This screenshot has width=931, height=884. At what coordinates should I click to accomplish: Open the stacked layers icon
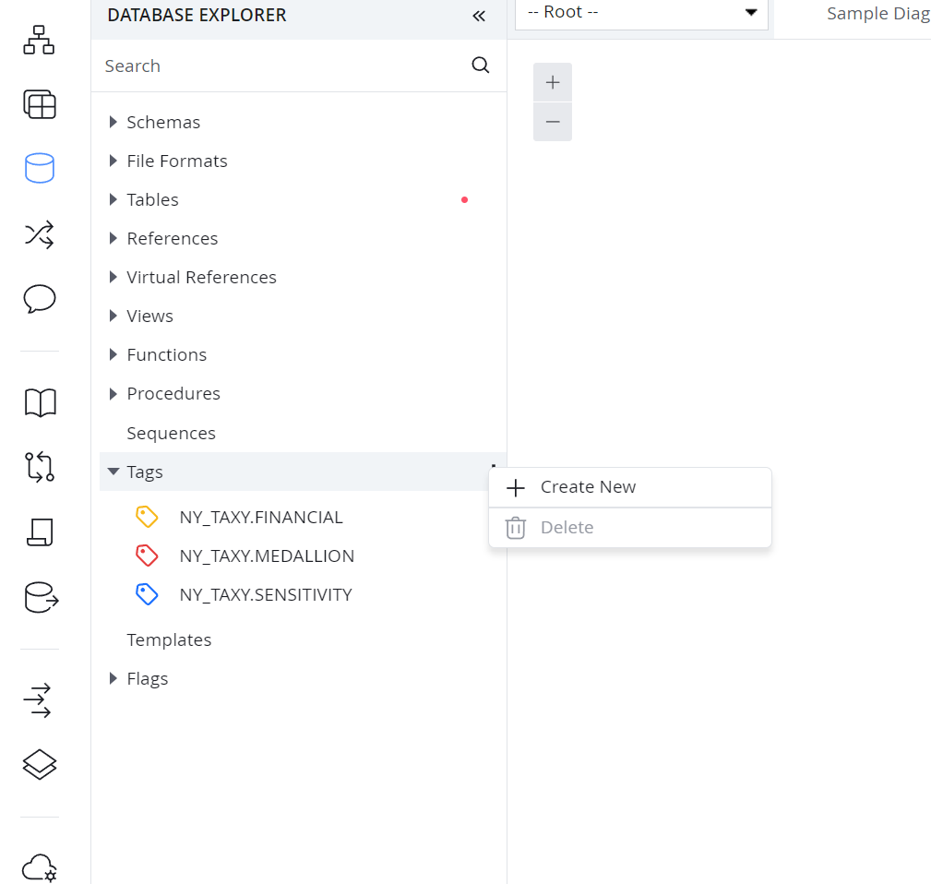[40, 764]
